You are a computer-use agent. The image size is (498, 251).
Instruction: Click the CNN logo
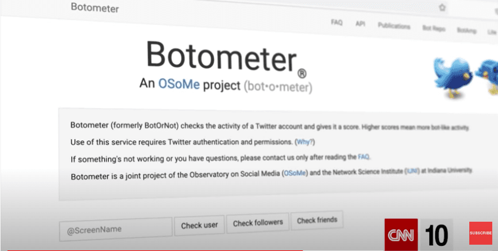pos(401,235)
